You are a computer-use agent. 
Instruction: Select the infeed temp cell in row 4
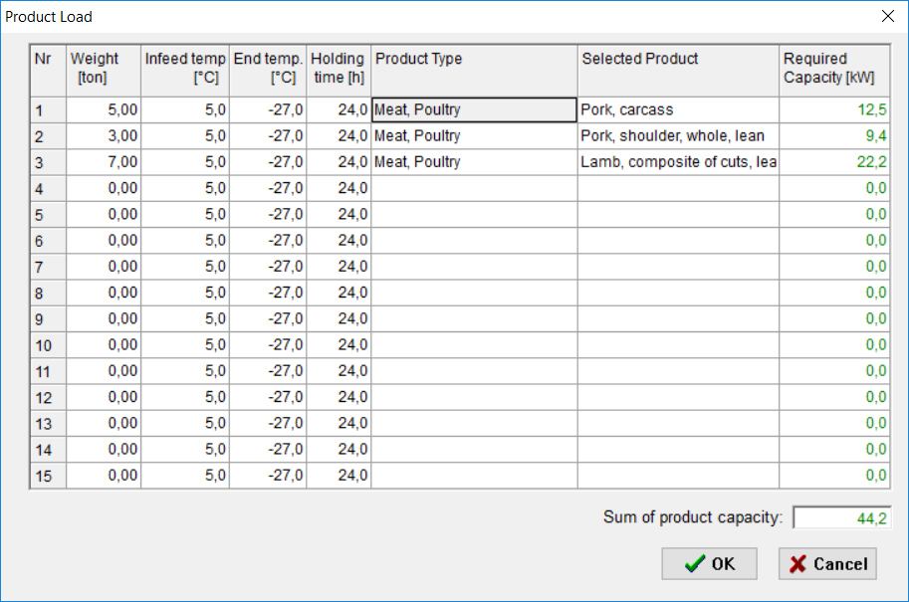coord(185,188)
